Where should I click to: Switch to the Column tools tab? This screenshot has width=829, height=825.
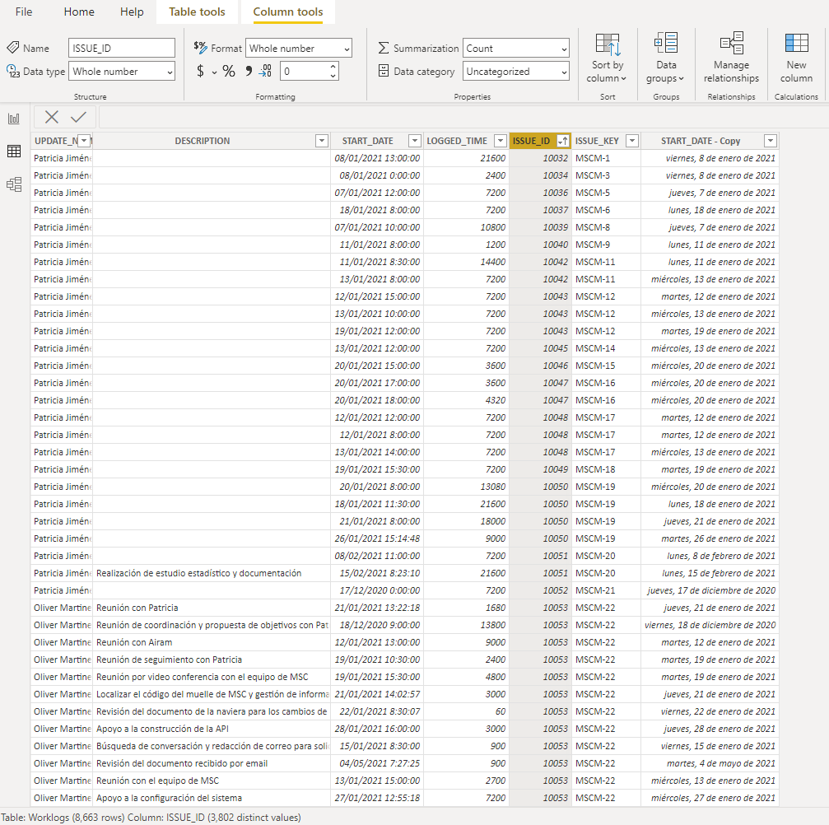287,12
